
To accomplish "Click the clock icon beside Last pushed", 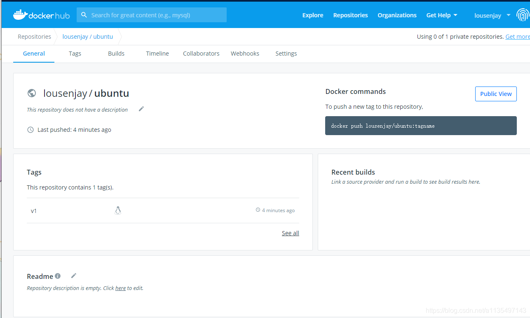I will pyautogui.click(x=30, y=130).
